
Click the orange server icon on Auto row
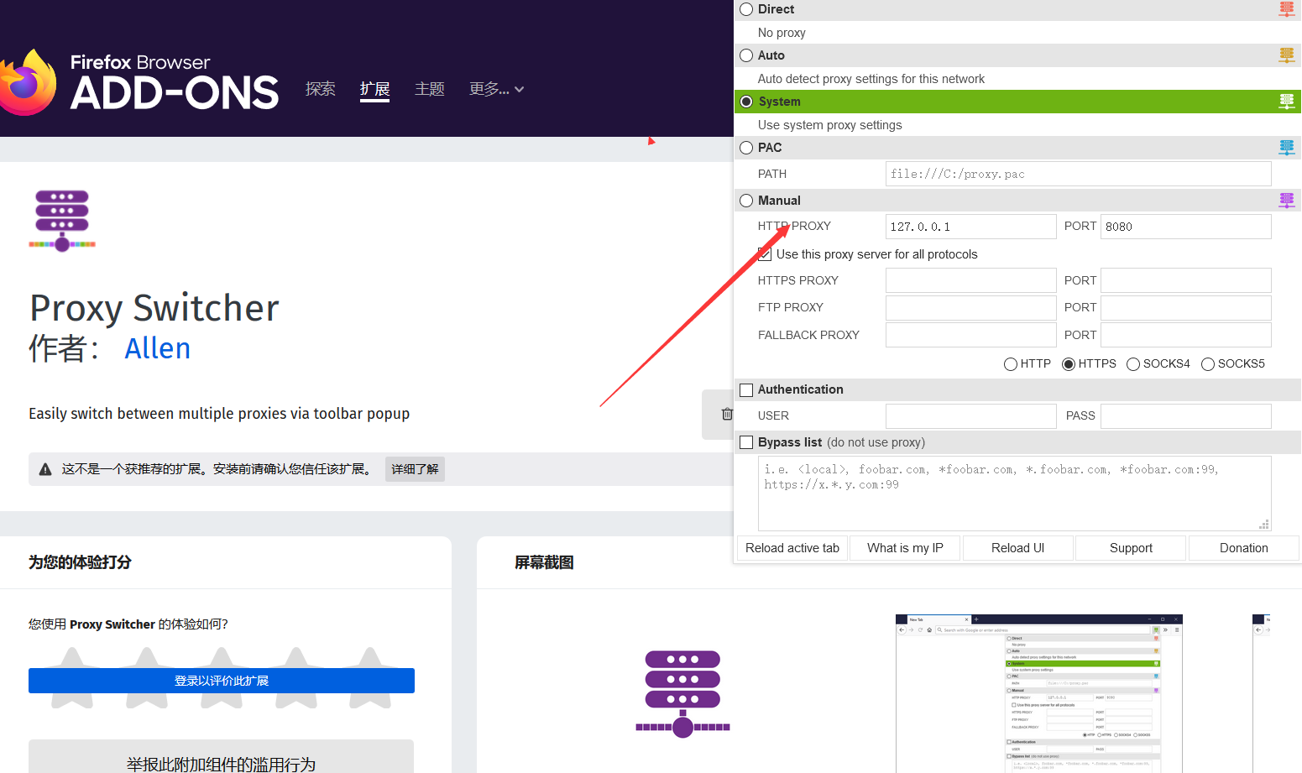1287,55
